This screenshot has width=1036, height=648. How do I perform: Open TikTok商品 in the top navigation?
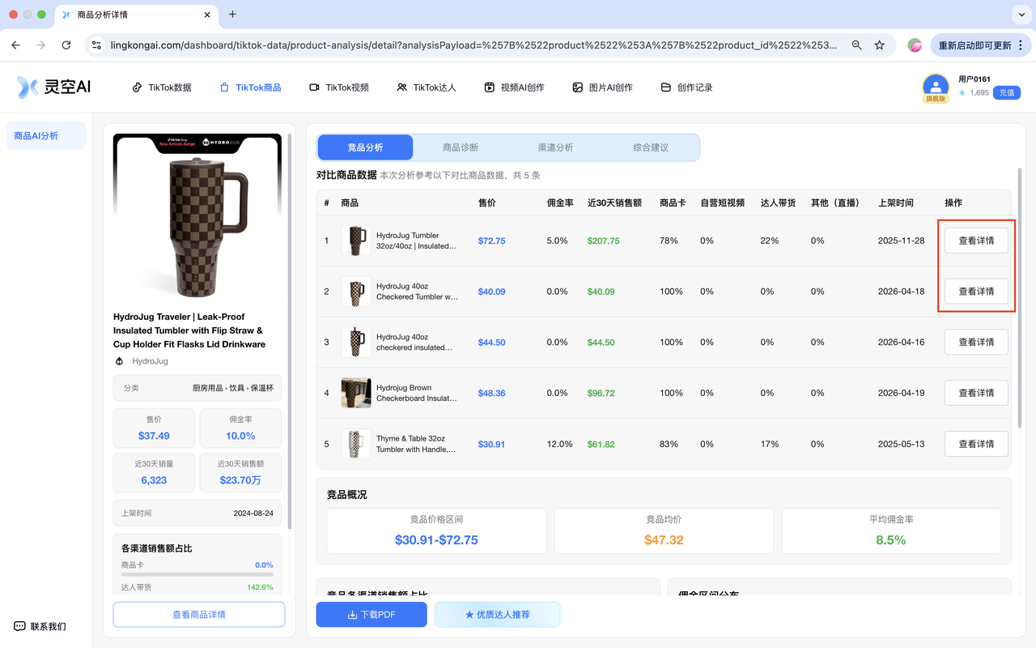click(250, 87)
